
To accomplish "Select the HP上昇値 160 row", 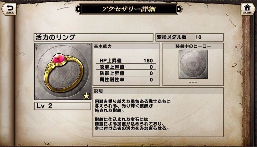I will tap(126, 60).
